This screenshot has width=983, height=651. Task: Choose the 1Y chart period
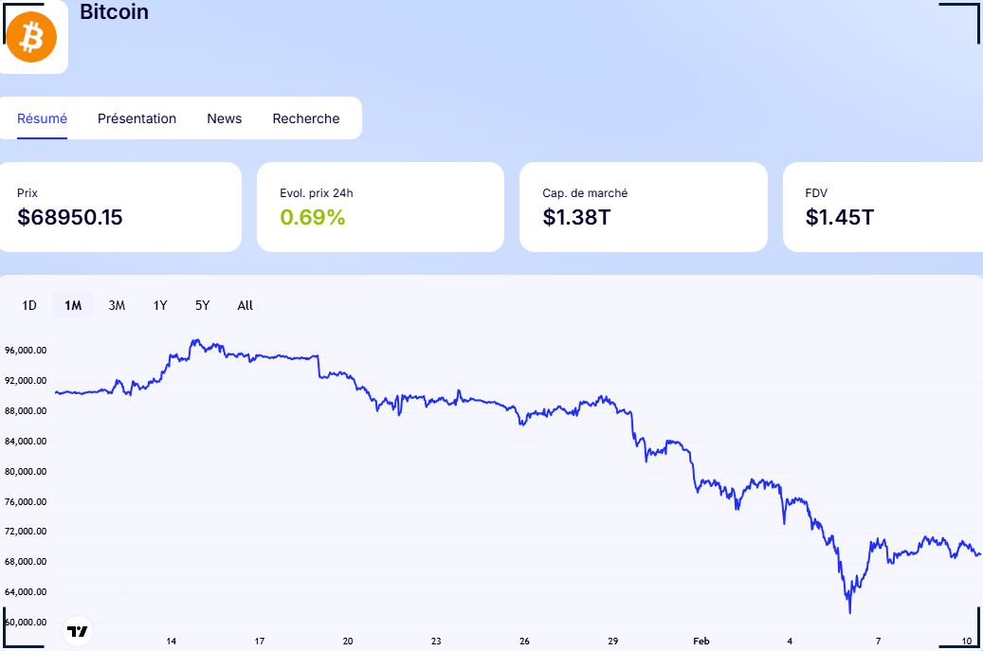160,305
